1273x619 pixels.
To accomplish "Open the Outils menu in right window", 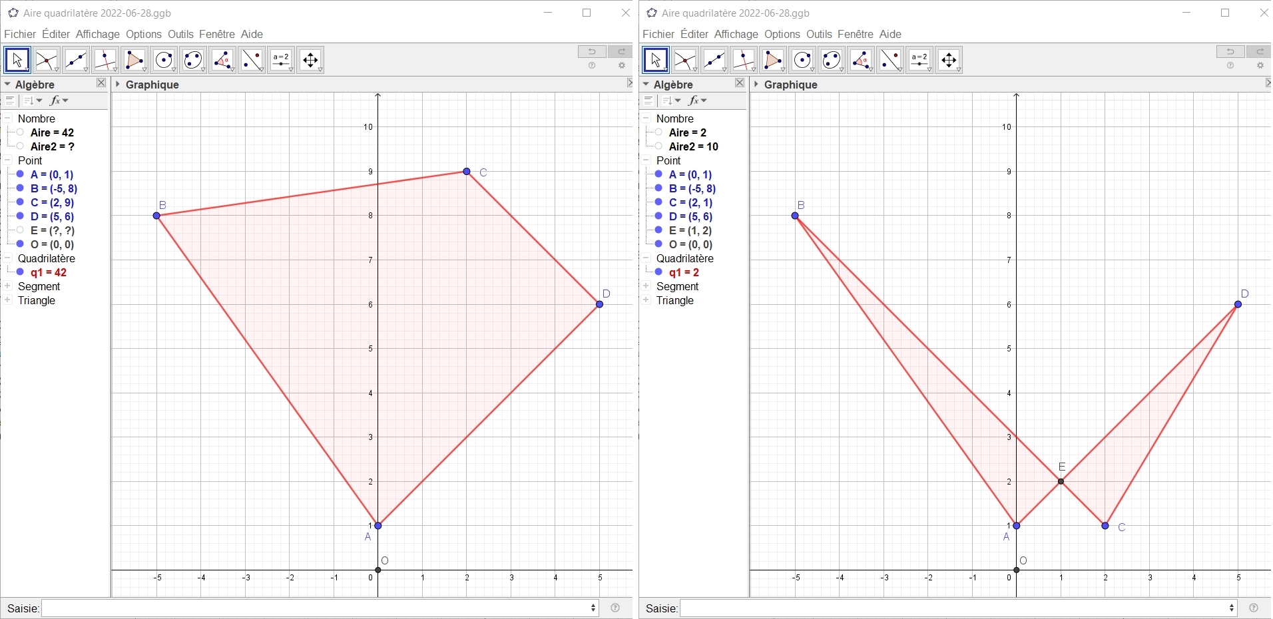I will (820, 34).
